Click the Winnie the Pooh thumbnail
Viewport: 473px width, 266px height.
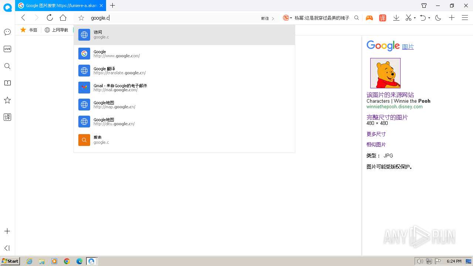coord(385,73)
